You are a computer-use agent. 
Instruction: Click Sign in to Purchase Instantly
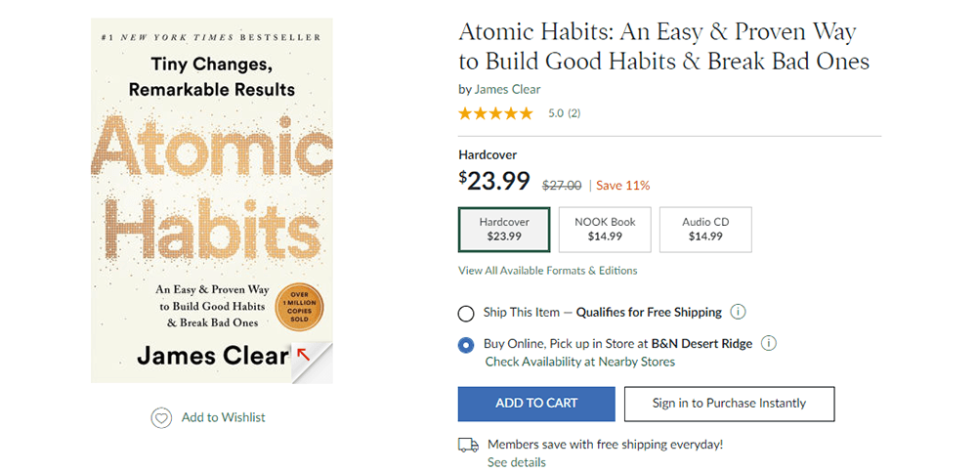click(730, 403)
